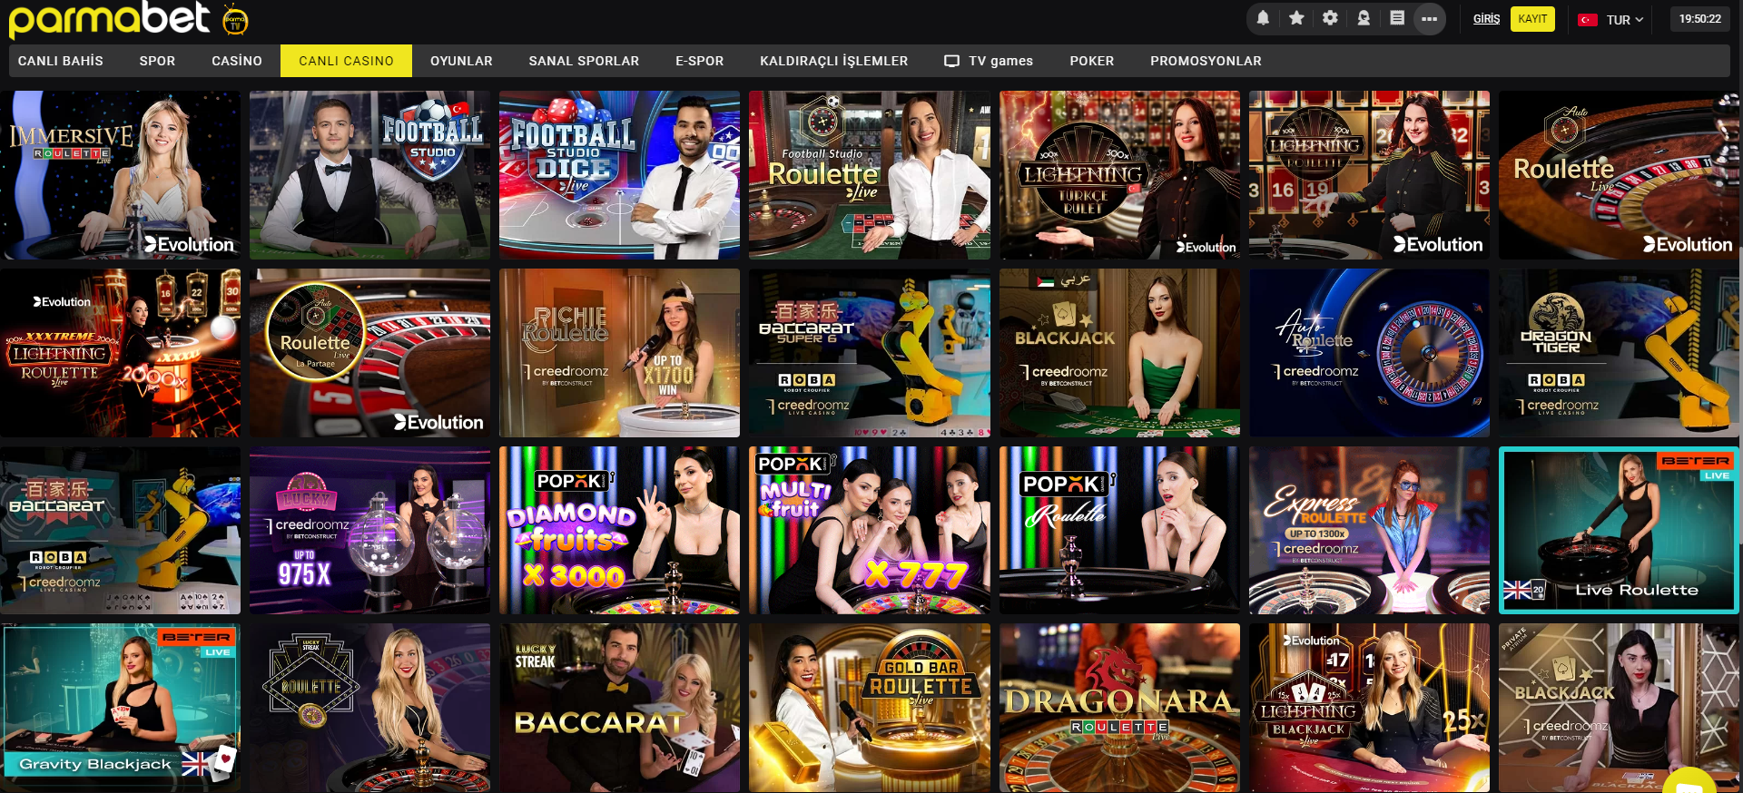Open creedroomz Auto Roulette game
The height and width of the screenshot is (793, 1743).
pyautogui.click(x=1369, y=353)
